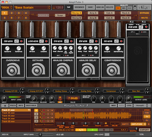Stomp the Compressor pedal footswitch
Screen dimensions: 152x137
pos(112,71)
